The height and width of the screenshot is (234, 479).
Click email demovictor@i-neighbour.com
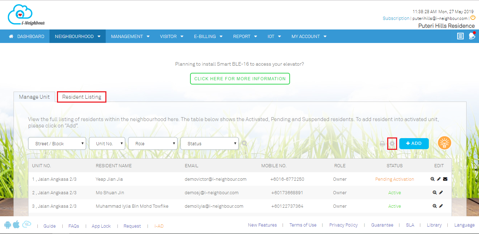[216, 179]
